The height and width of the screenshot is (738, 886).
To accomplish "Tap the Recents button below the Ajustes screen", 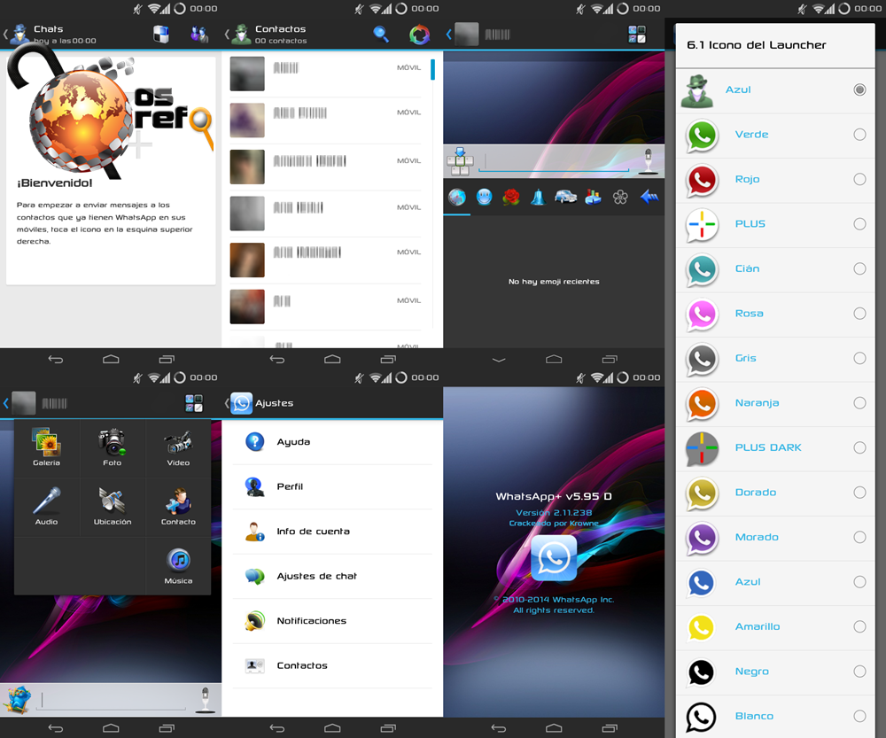I will 388,728.
